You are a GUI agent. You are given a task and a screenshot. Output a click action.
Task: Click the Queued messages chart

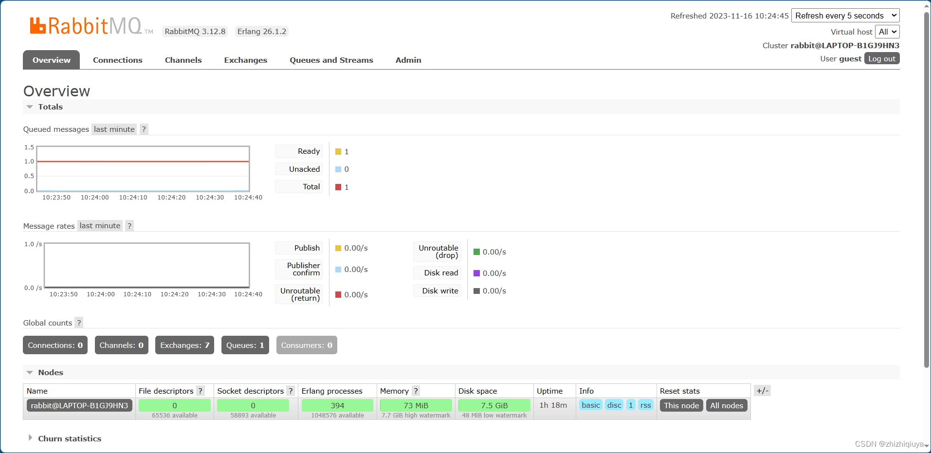(143, 169)
